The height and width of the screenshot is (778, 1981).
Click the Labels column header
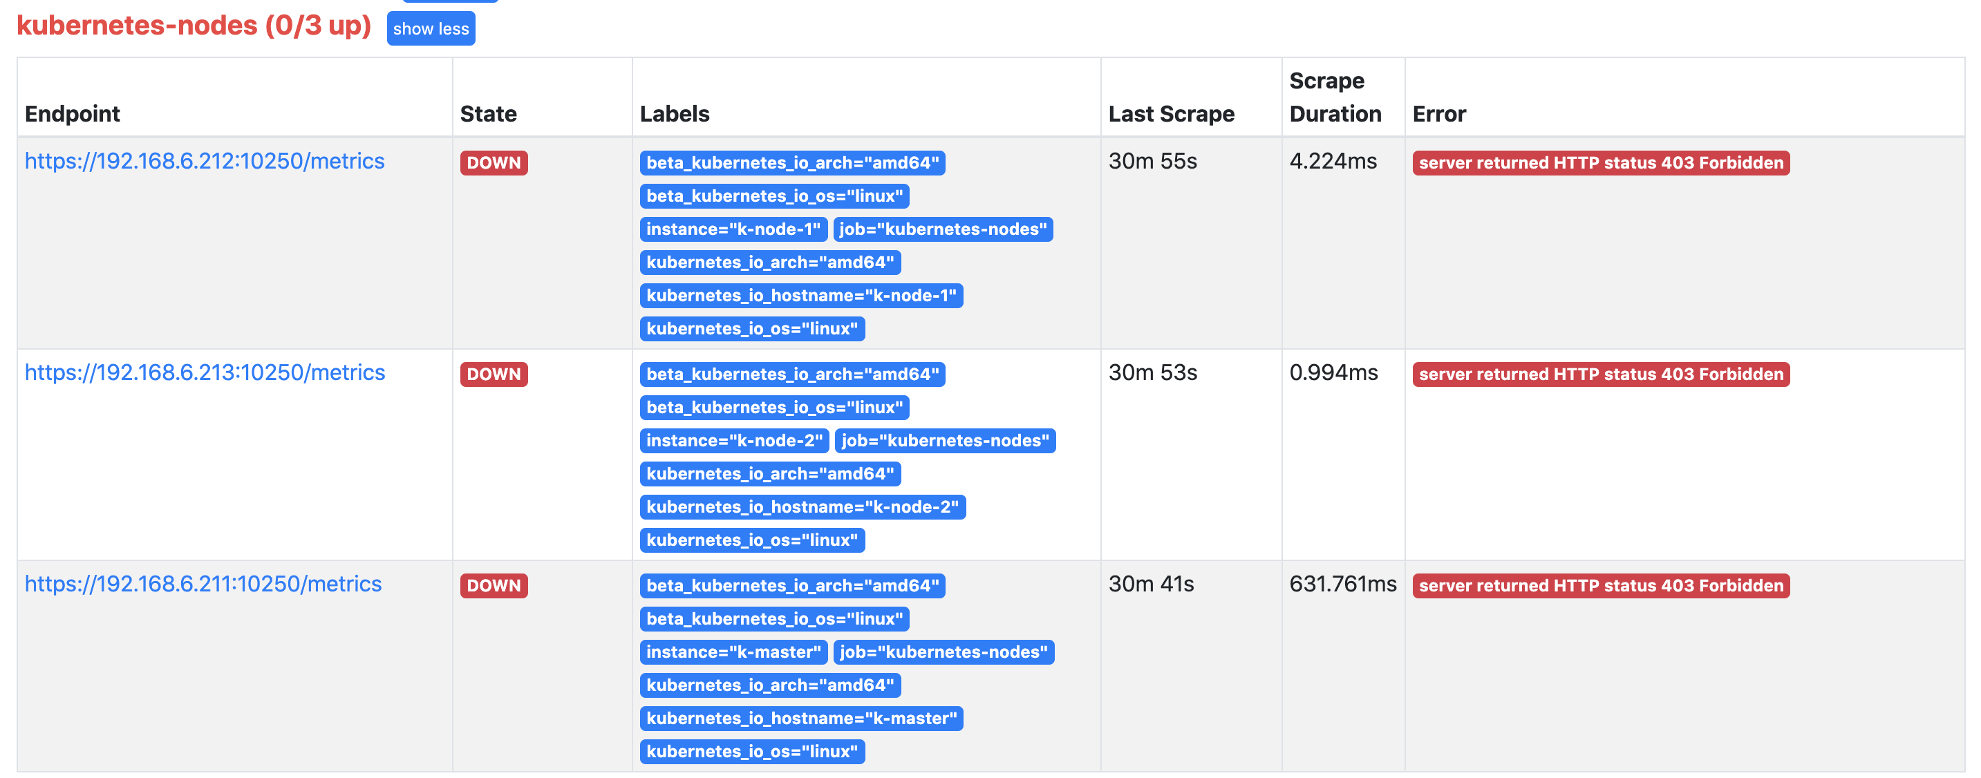coord(675,114)
